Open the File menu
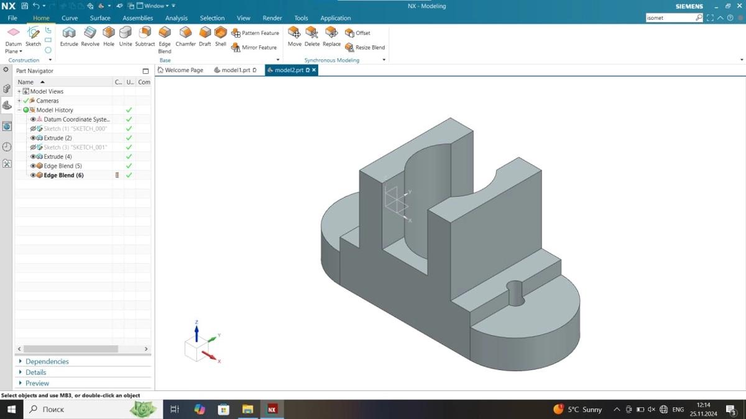The height and width of the screenshot is (419, 746). 12,18
